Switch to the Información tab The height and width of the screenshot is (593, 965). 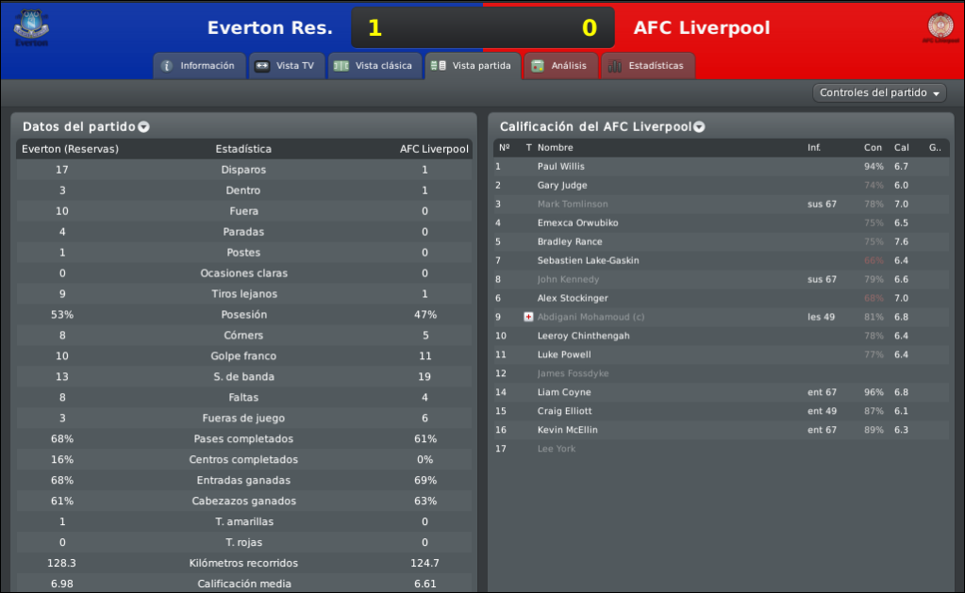pos(199,66)
